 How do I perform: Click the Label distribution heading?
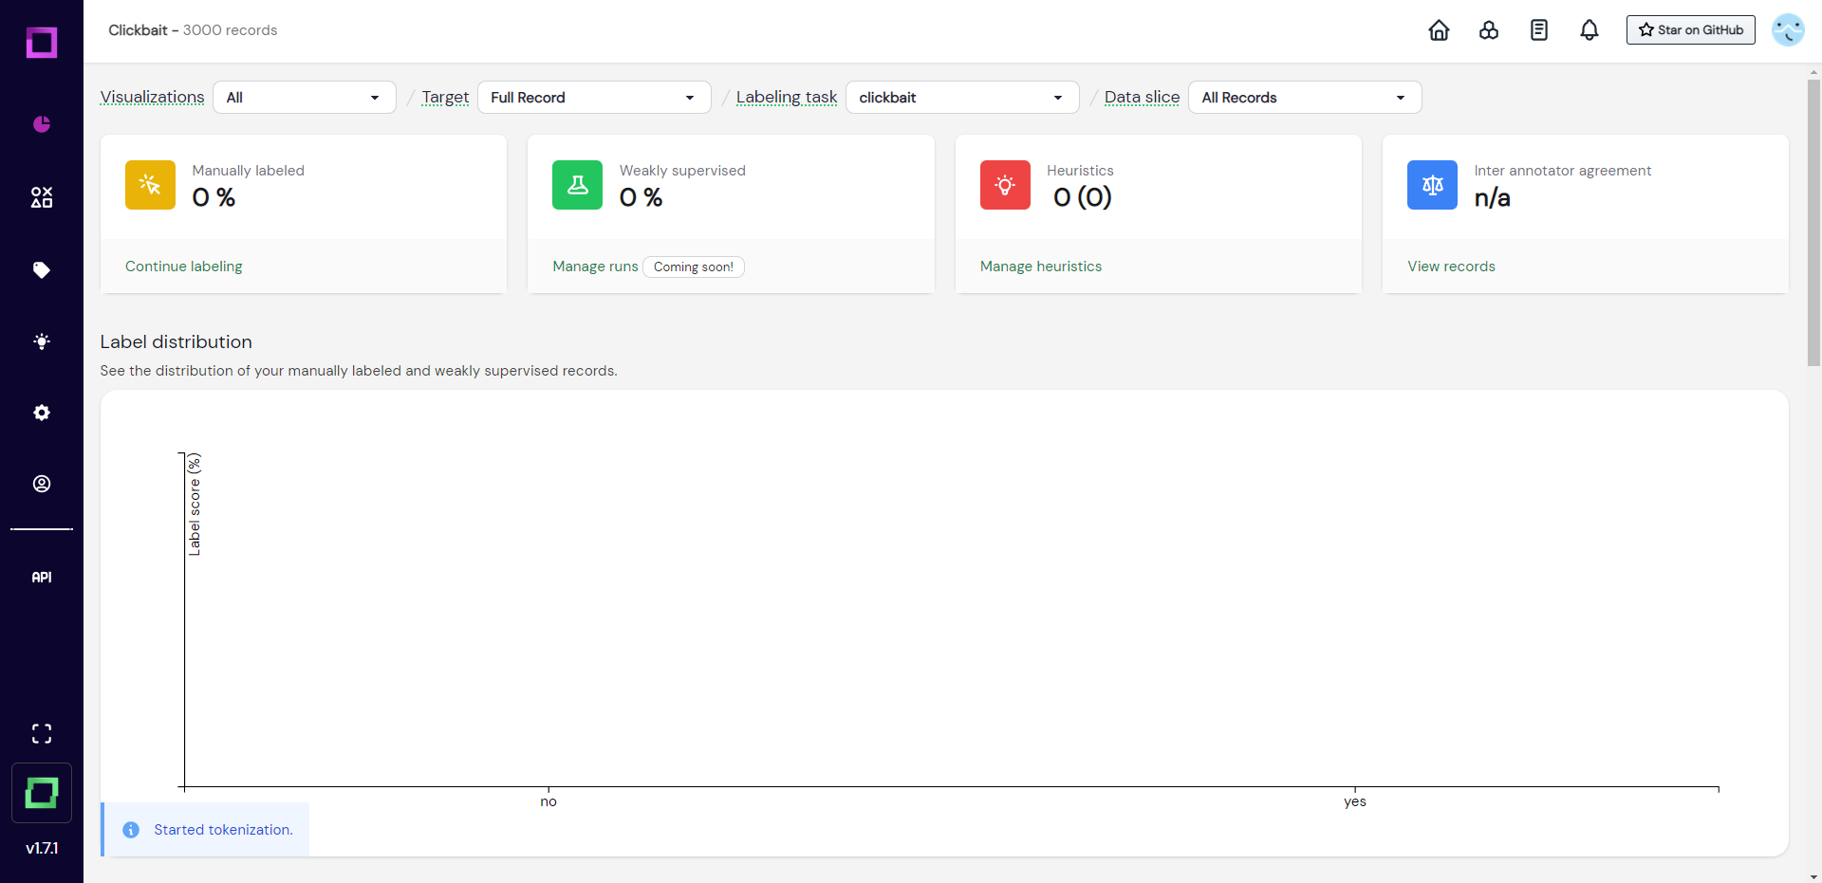pyautogui.click(x=177, y=342)
